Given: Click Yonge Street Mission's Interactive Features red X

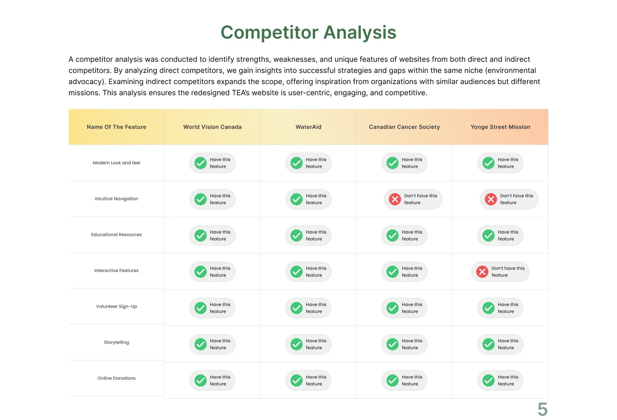Looking at the screenshot, I should [482, 272].
